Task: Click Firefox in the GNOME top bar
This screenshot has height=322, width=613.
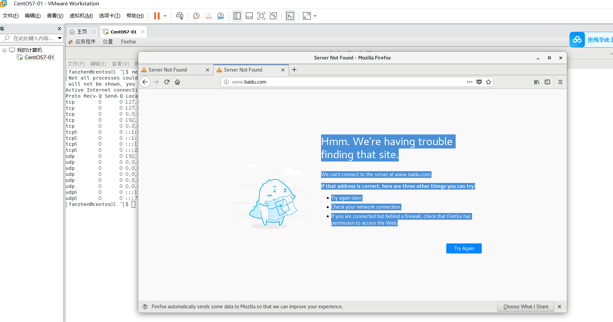Action: 129,42
